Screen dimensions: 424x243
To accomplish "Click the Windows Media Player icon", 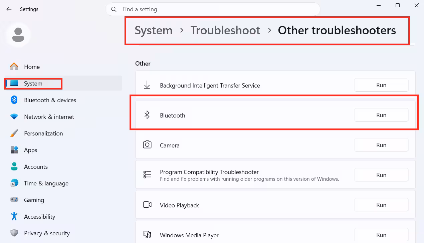I will 147,235.
